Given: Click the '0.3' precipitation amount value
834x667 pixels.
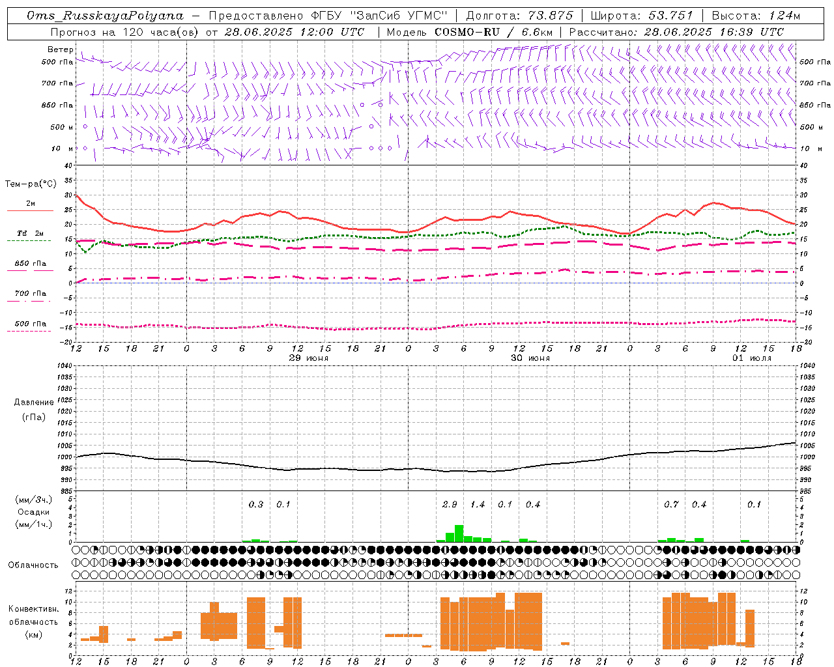Looking at the screenshot, I should (x=256, y=504).
